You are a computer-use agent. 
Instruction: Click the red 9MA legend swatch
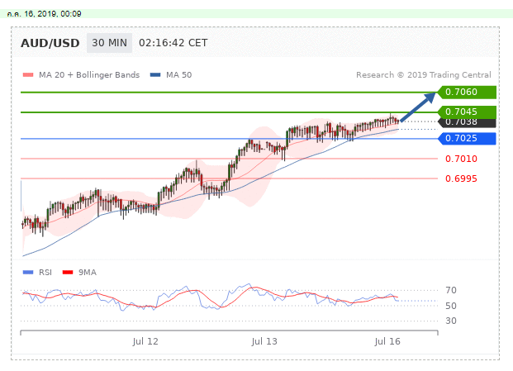coord(68,272)
